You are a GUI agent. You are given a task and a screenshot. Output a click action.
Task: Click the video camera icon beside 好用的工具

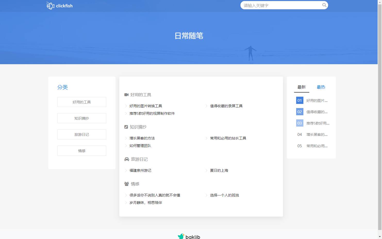[x=126, y=95]
